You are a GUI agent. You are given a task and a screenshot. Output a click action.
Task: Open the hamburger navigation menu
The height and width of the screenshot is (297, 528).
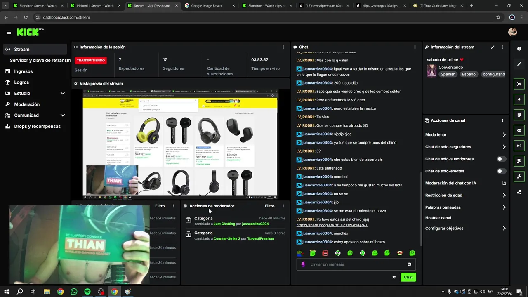9,32
